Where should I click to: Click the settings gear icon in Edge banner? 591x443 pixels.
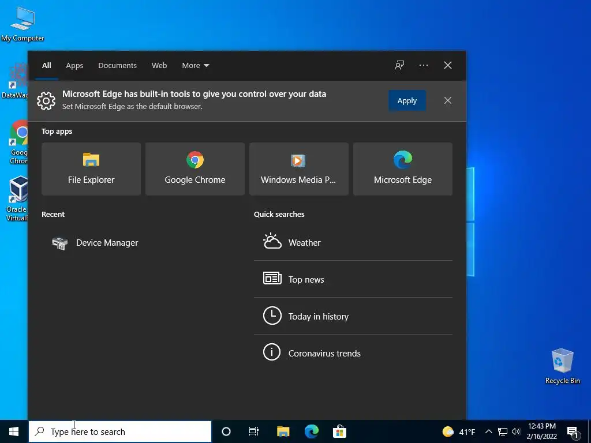click(46, 100)
